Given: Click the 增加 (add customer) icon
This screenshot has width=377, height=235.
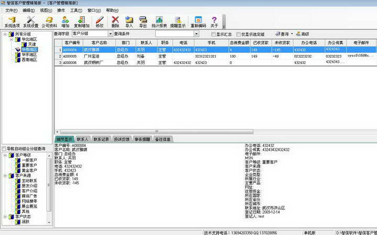Looking at the screenshot, I should click(65, 22).
